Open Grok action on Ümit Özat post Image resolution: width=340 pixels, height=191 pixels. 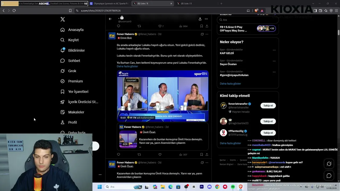[x=202, y=163]
